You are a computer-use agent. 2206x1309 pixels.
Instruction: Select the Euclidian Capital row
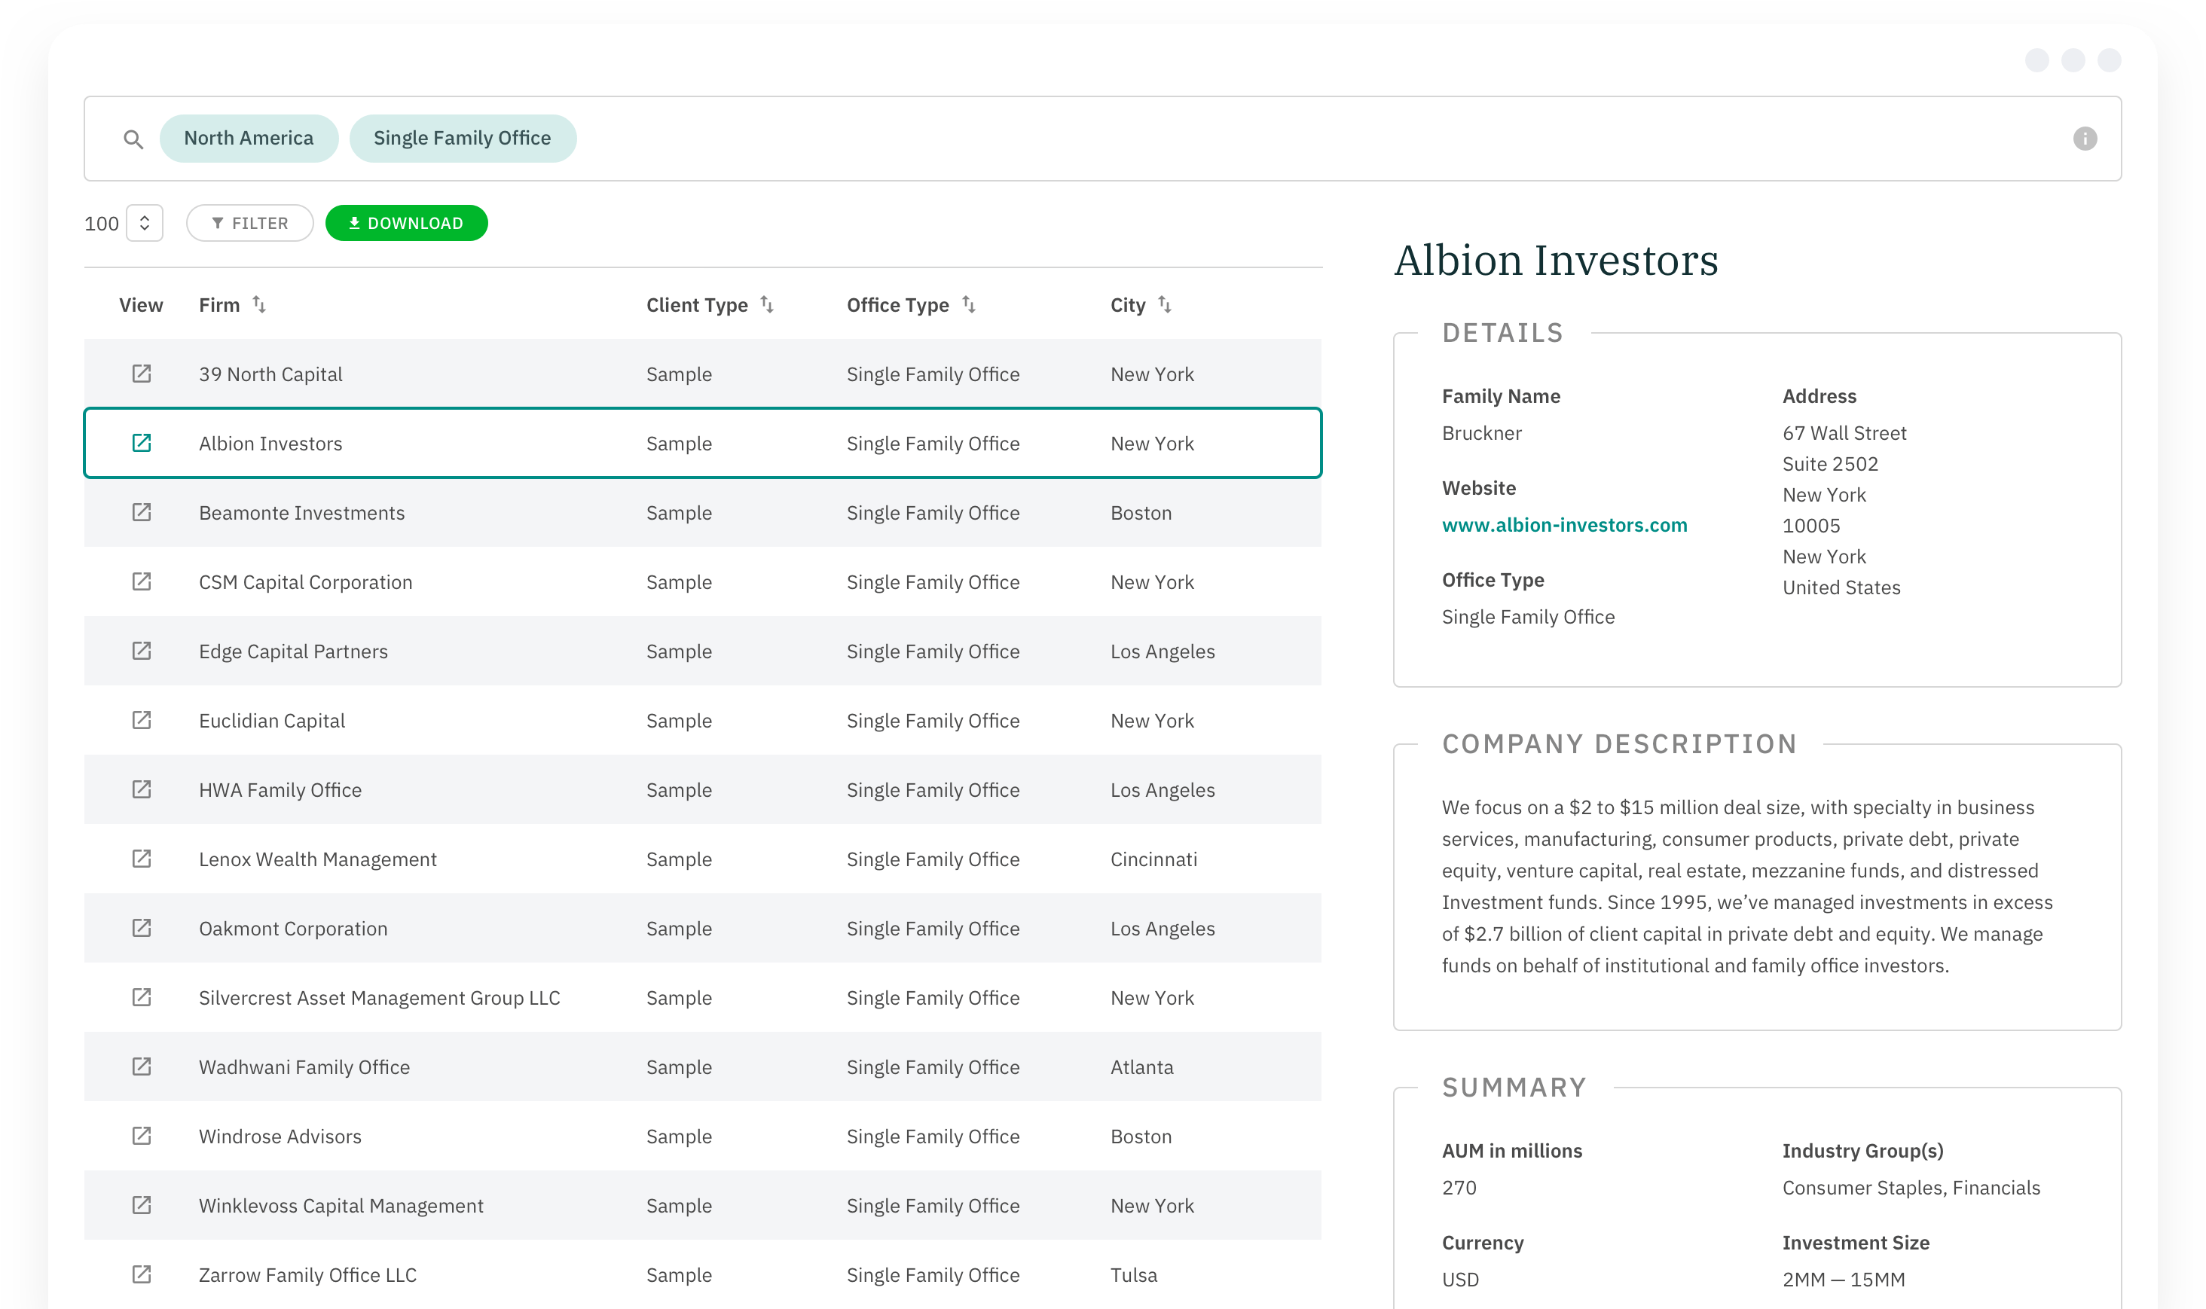[x=618, y=720]
